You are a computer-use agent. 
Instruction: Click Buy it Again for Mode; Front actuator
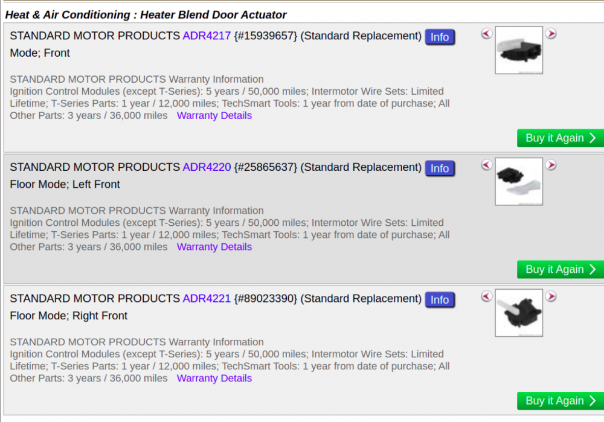click(x=560, y=138)
